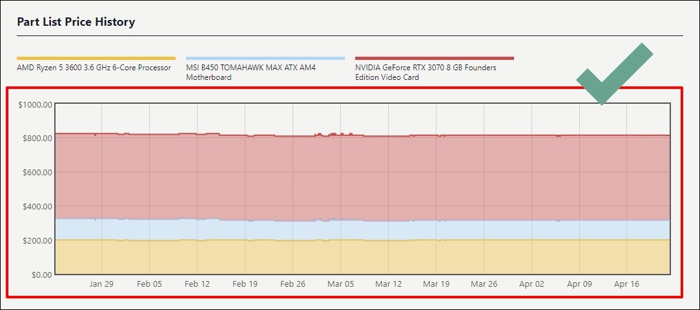Select the MSI B450 TOMAHAWK MAX legend label
Screen dimensions: 700x310
click(251, 72)
